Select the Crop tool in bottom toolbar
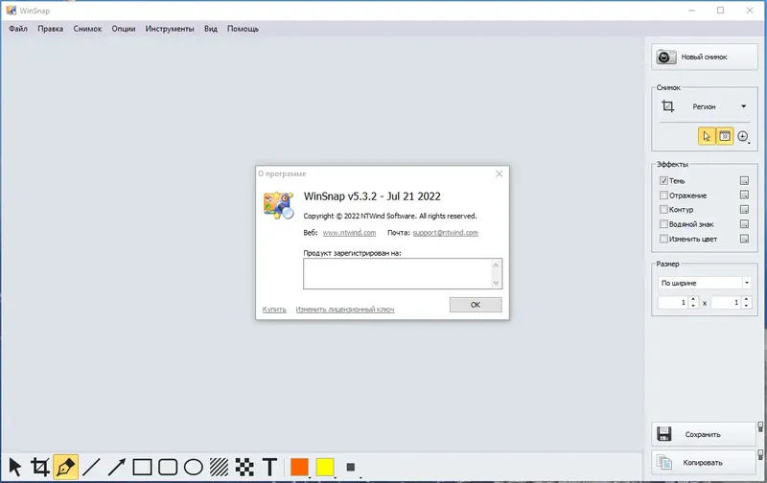767x483 pixels. (40, 467)
